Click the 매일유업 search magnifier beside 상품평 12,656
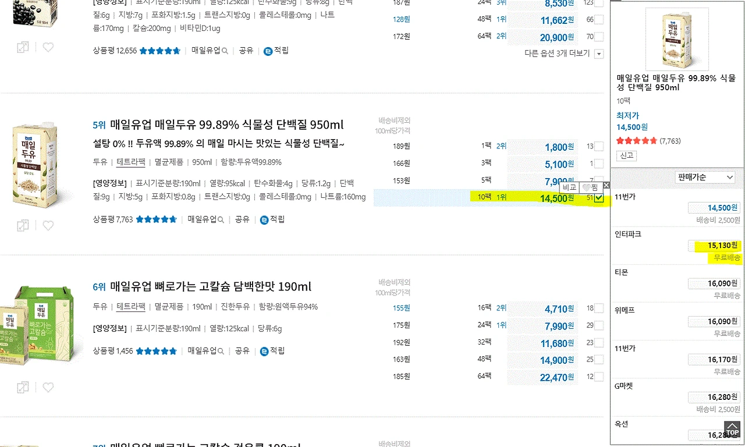The width and height of the screenshot is (745, 447). pos(225,51)
